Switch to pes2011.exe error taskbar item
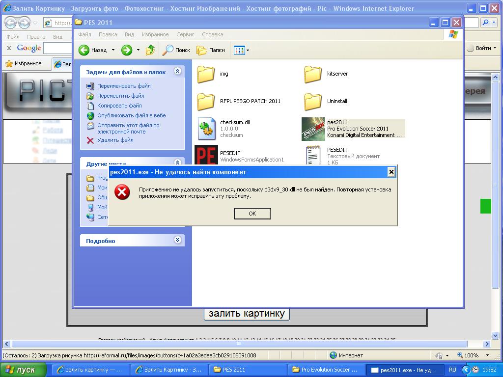The image size is (503, 377). click(405, 370)
